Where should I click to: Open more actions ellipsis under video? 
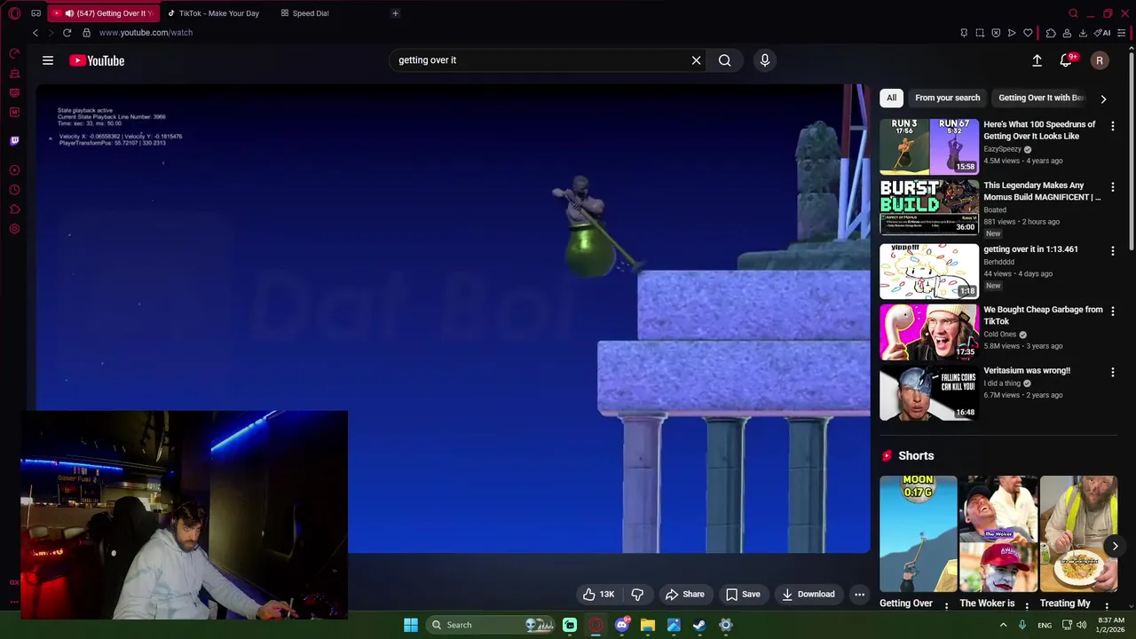click(859, 595)
